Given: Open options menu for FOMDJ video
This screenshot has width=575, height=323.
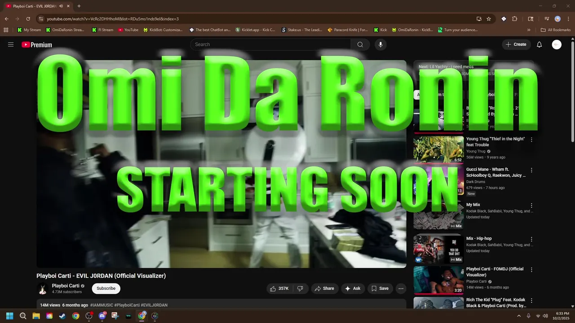Looking at the screenshot, I should tap(531, 270).
